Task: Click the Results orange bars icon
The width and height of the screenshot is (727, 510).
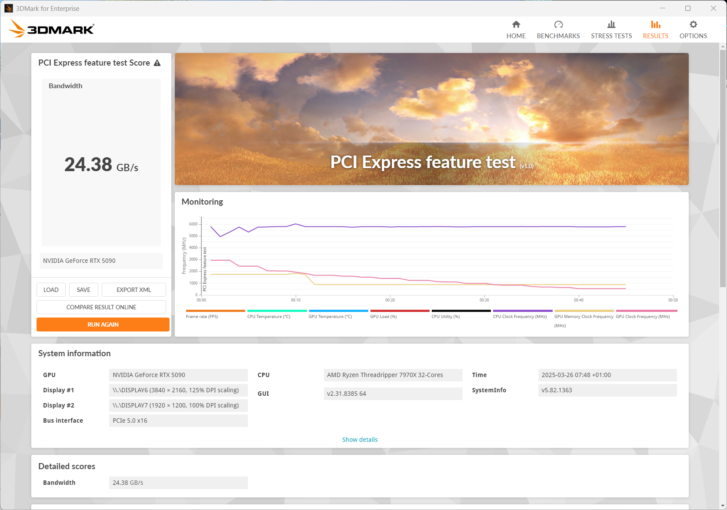Action: [x=656, y=24]
